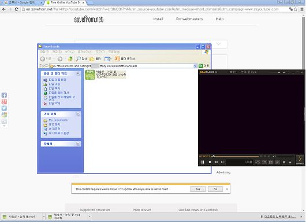
Task: Open the File menu in Downloads window
Action: coord(44,52)
